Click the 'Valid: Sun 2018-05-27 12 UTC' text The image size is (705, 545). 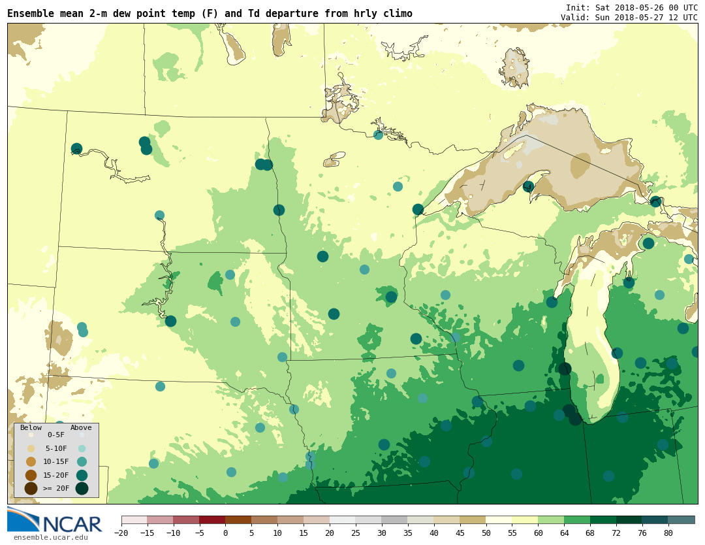[x=629, y=18]
